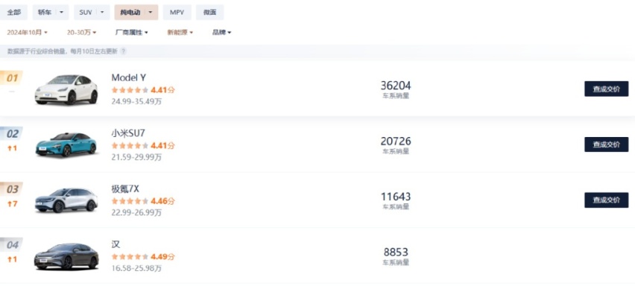Expand the SUV category dropdown arrow
The width and height of the screenshot is (635, 289).
pyautogui.click(x=102, y=13)
